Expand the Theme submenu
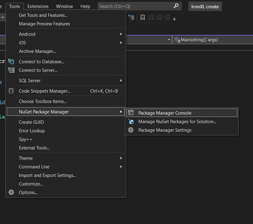The width and height of the screenshot is (253, 224). [70, 158]
